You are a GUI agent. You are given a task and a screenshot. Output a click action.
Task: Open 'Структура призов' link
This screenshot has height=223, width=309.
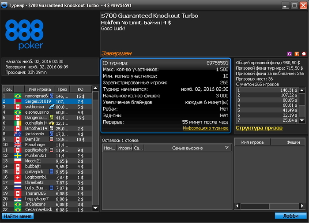(x=259, y=128)
